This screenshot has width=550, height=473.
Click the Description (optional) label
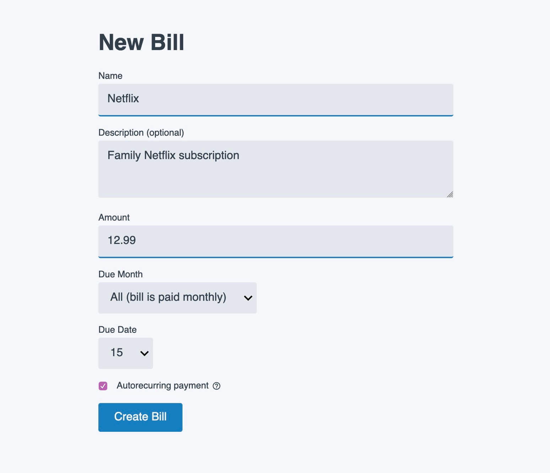[x=141, y=132]
